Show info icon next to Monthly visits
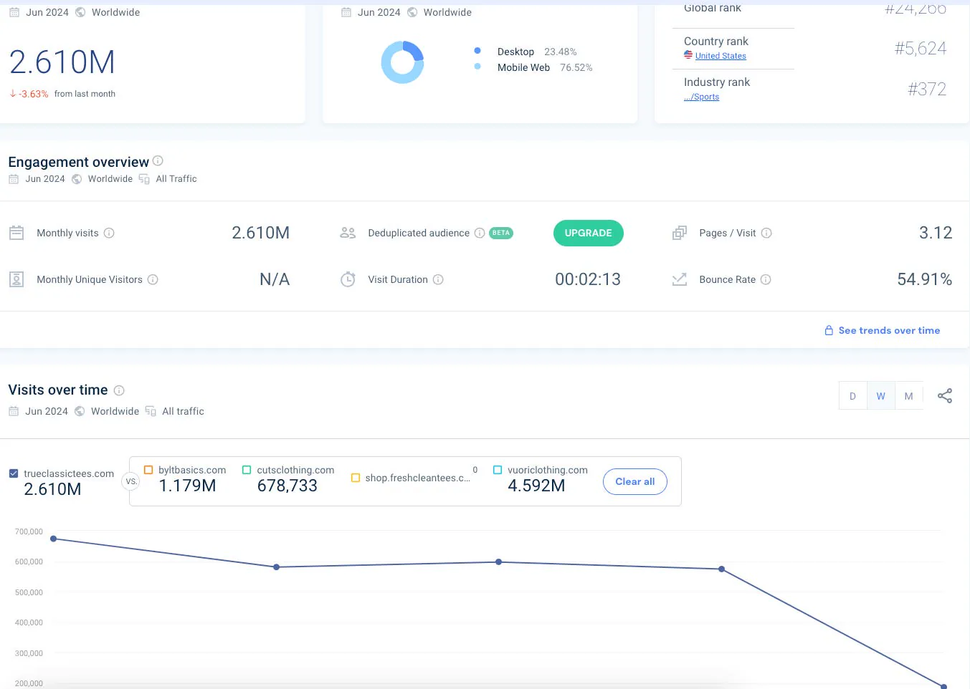This screenshot has width=970, height=689. [109, 233]
